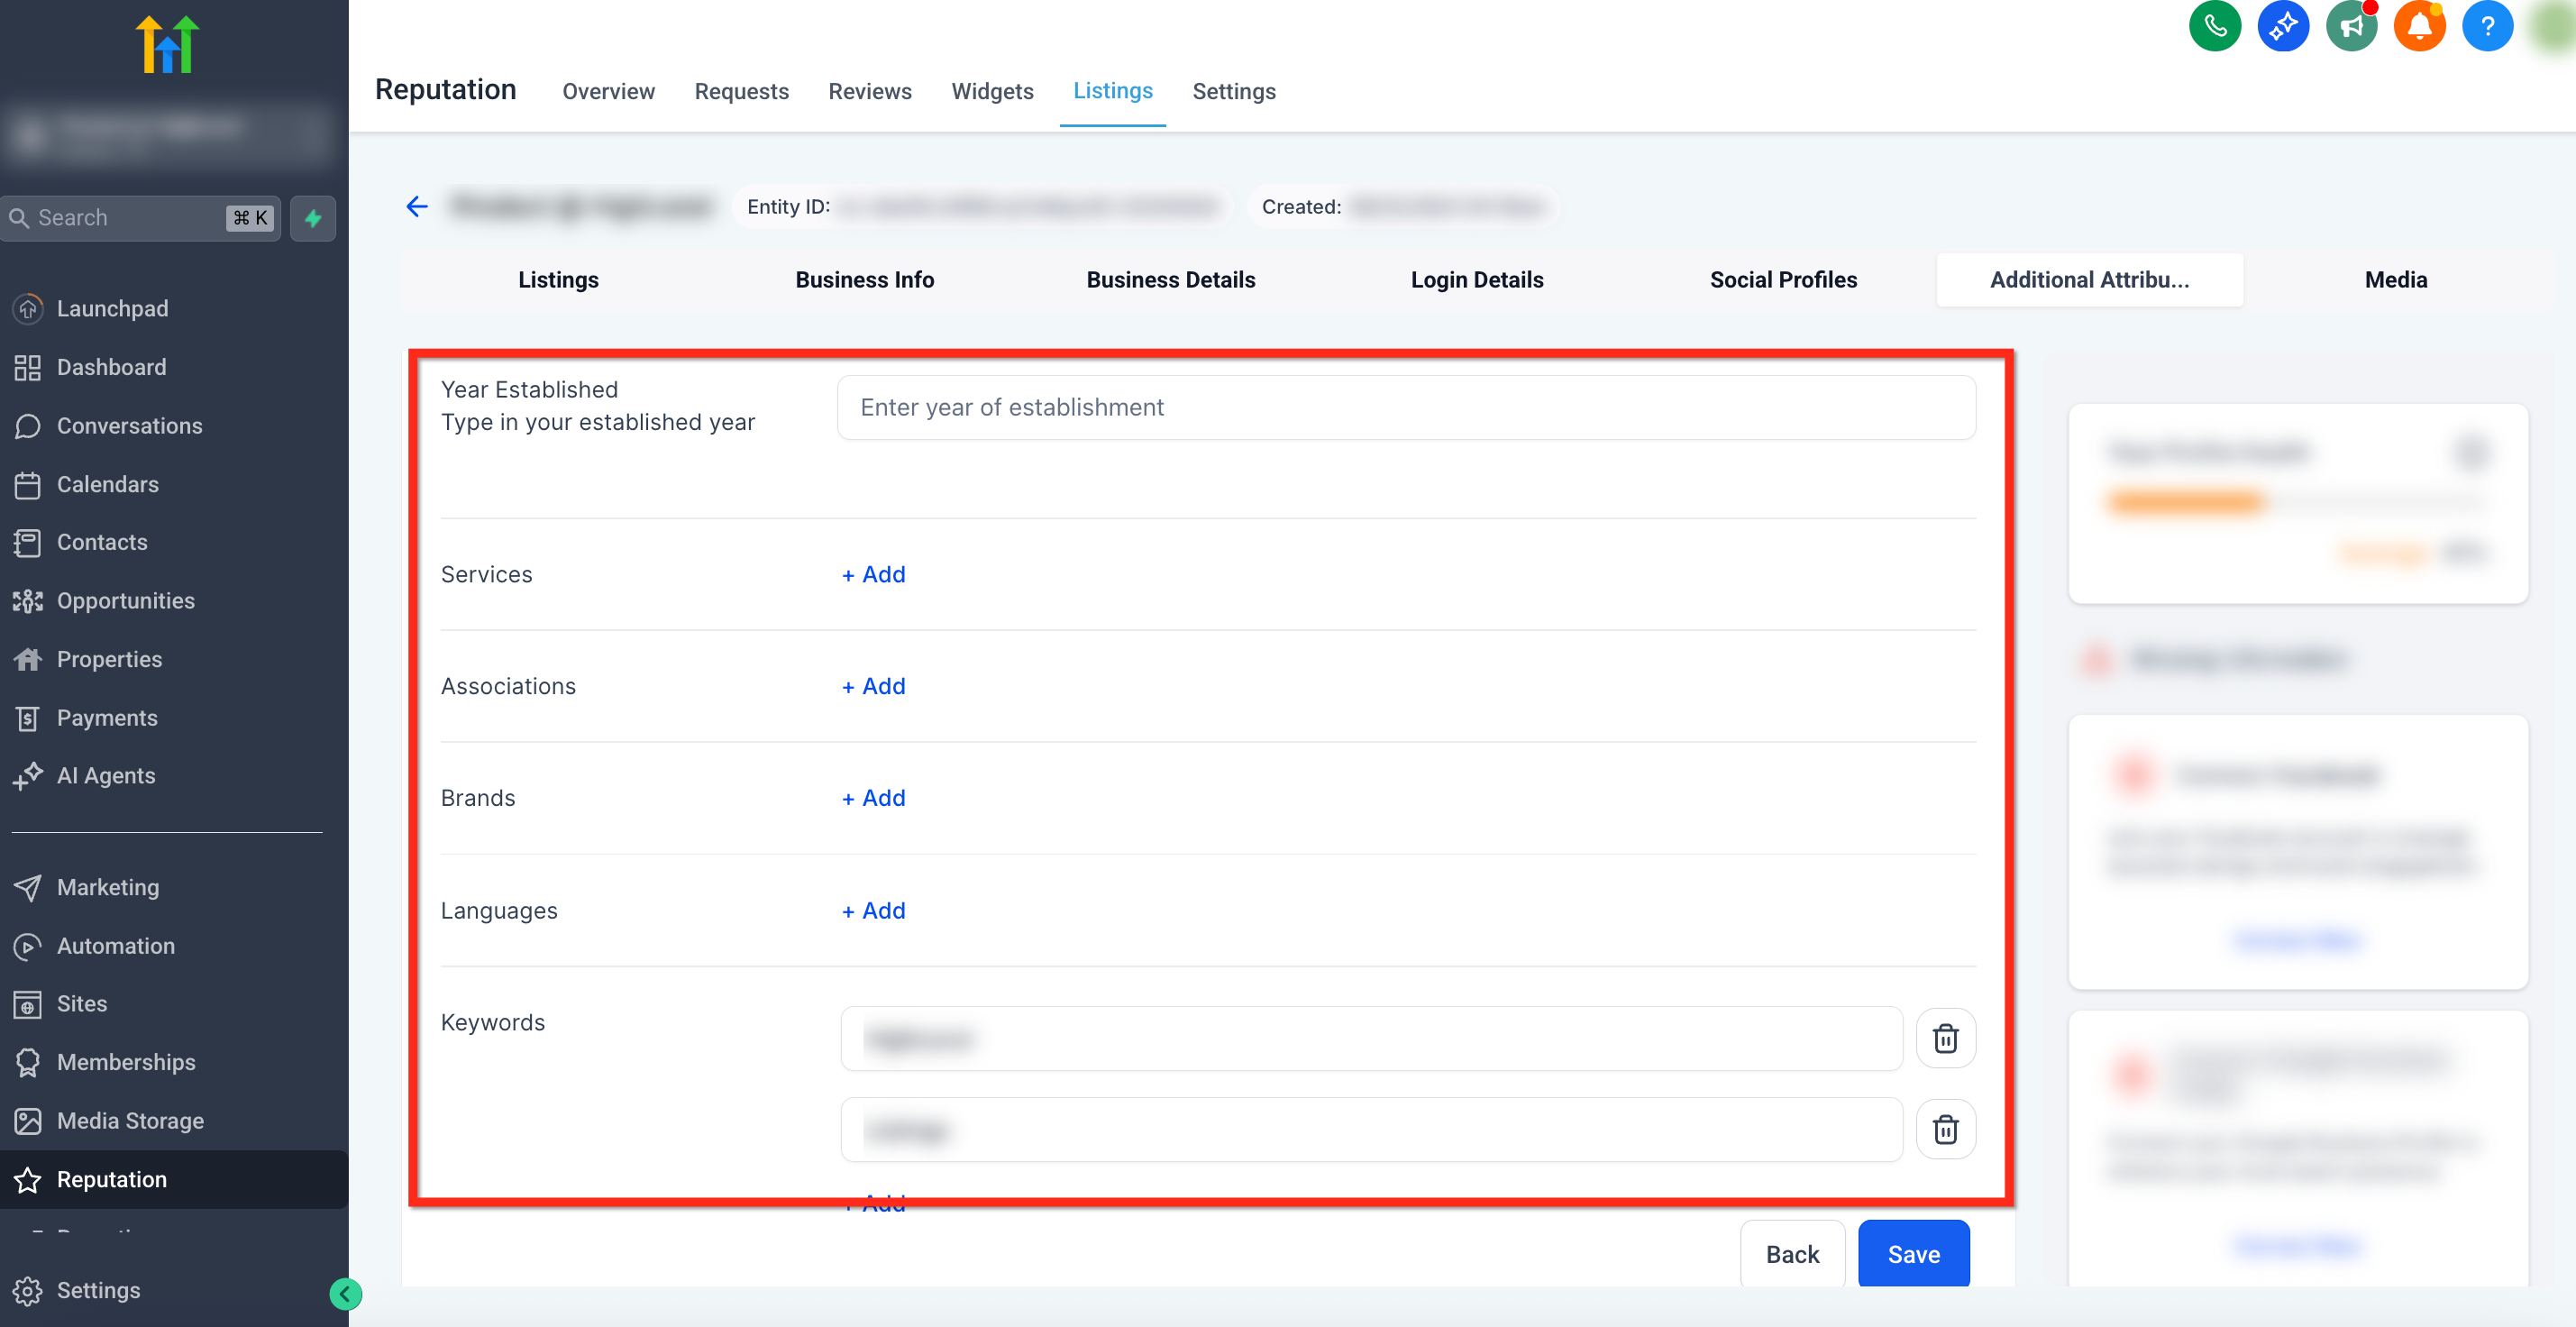The height and width of the screenshot is (1327, 2576).
Task: Open Conversations in the sidebar
Action: point(129,426)
